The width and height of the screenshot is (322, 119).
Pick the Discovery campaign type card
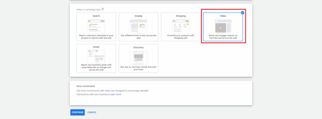coord(138,58)
